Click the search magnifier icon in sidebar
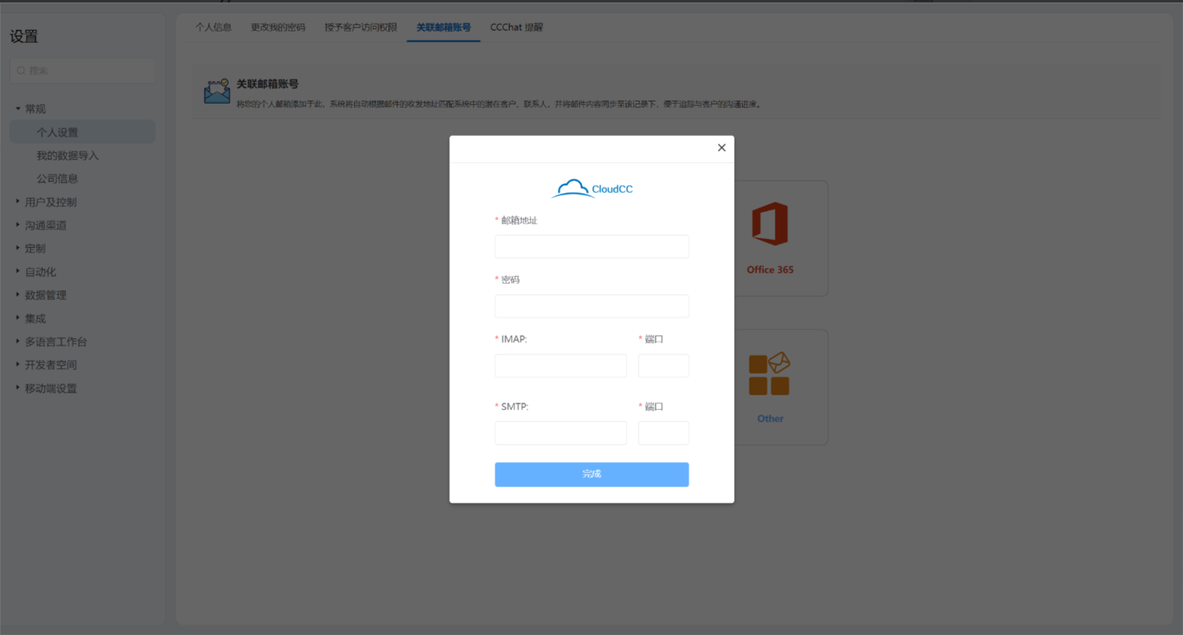 pos(21,71)
